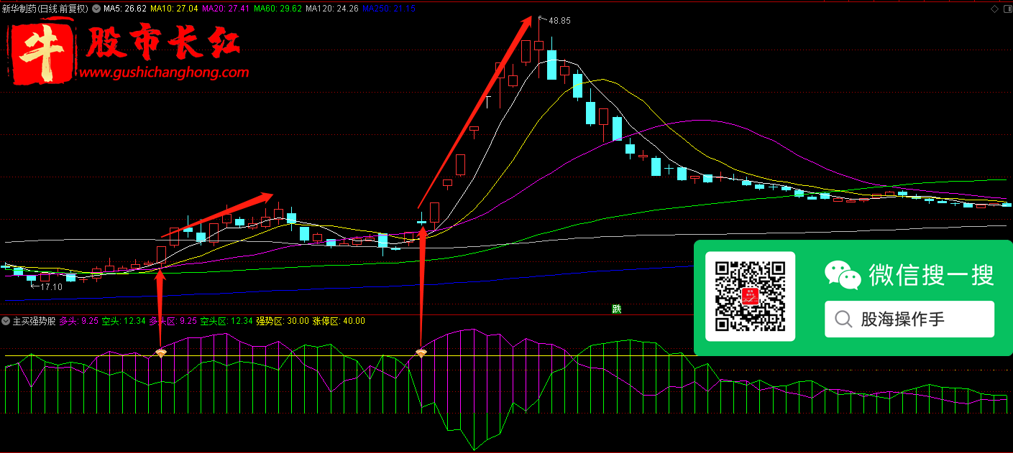Open the dropdown arrow beside 新华制药 title

click(x=96, y=9)
